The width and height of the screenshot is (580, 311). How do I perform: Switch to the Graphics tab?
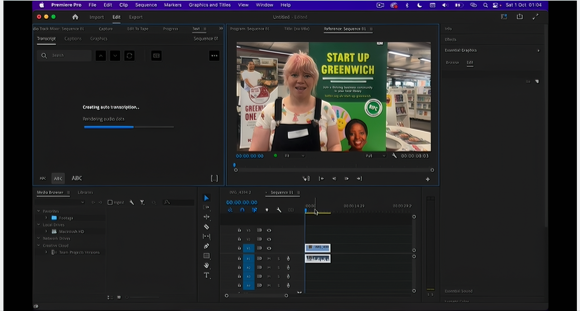[x=99, y=39]
